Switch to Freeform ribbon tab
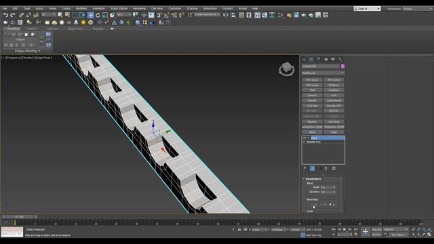Image resolution: width=434 pixels, height=244 pixels. pyautogui.click(x=32, y=28)
